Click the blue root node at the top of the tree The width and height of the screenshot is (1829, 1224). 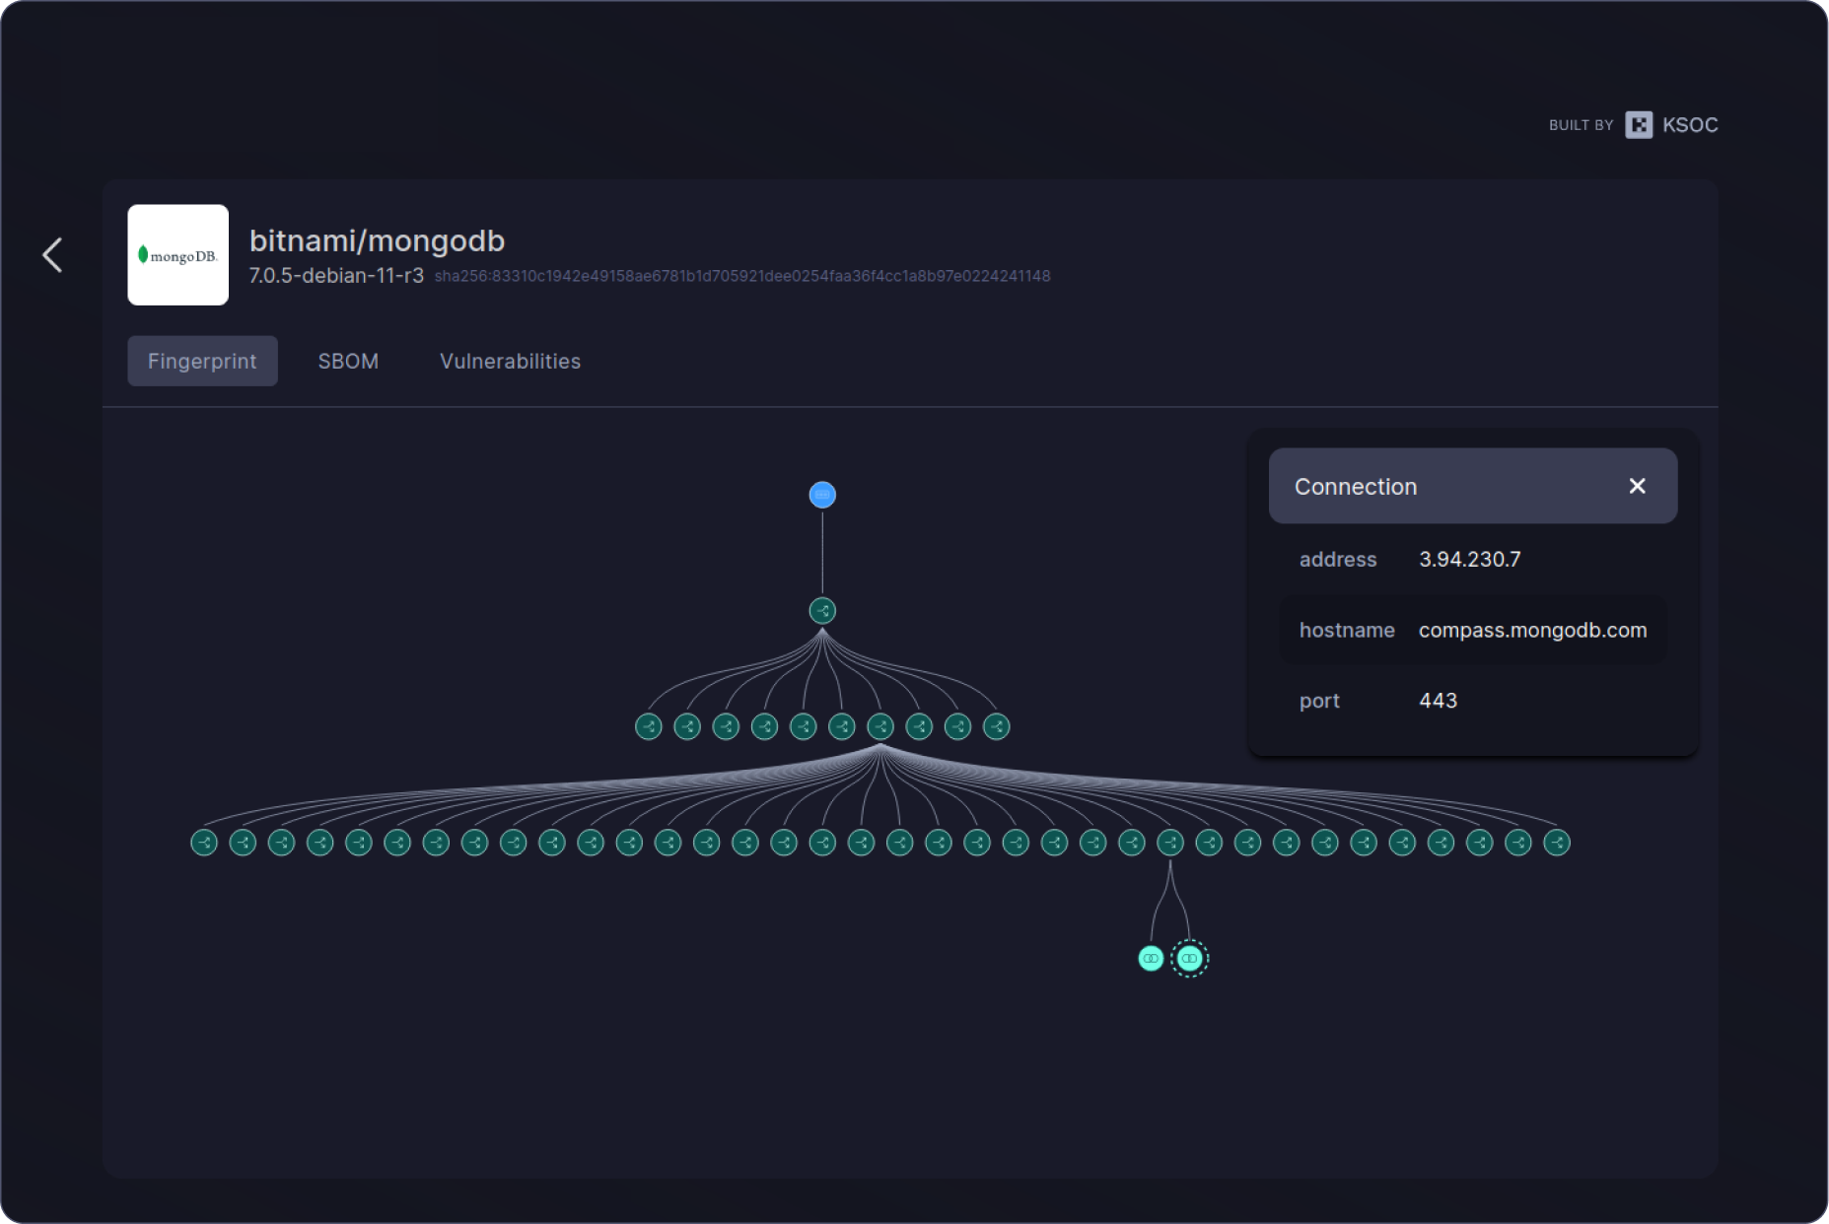pyautogui.click(x=822, y=495)
